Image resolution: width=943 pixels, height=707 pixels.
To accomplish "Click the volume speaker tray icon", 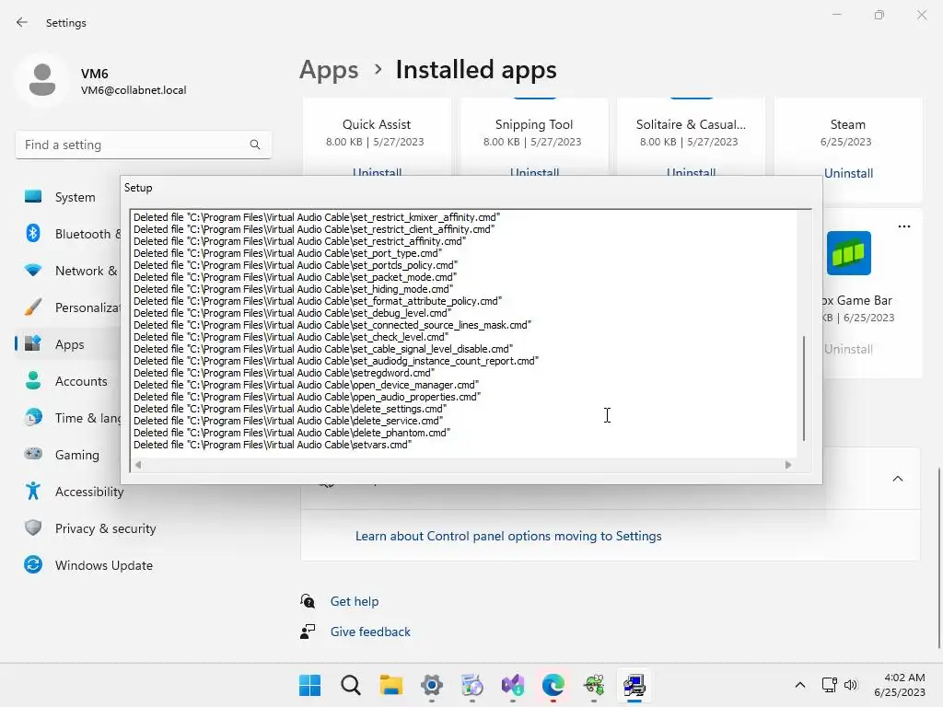I will tap(850, 685).
